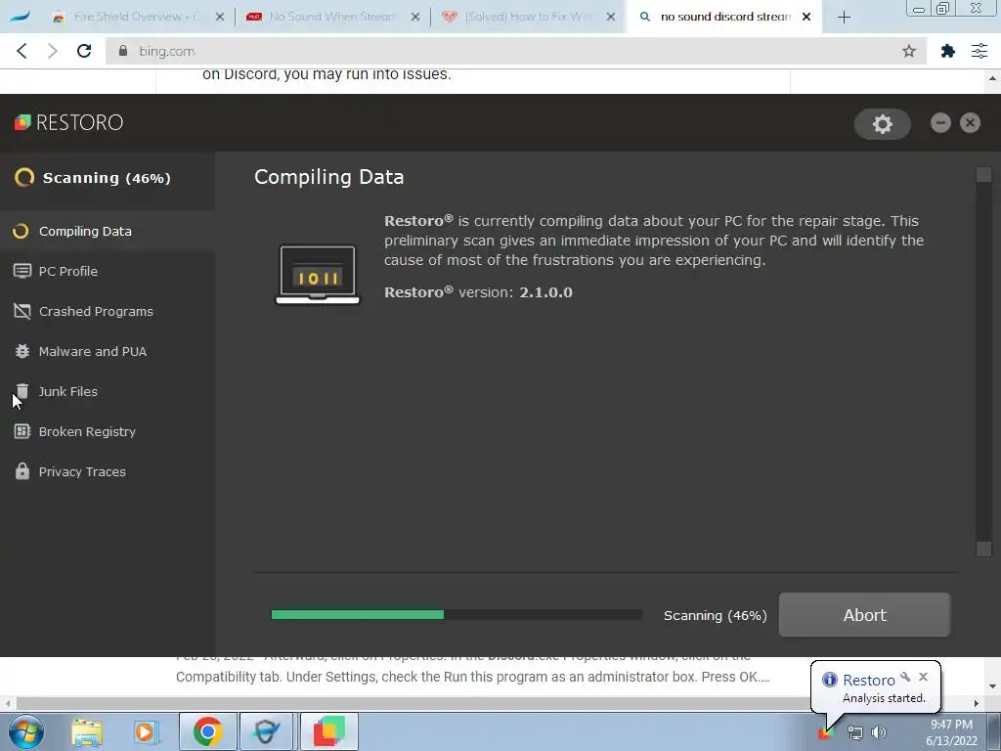Click the Broken Registry icon
The image size is (1001, 751).
coord(22,431)
